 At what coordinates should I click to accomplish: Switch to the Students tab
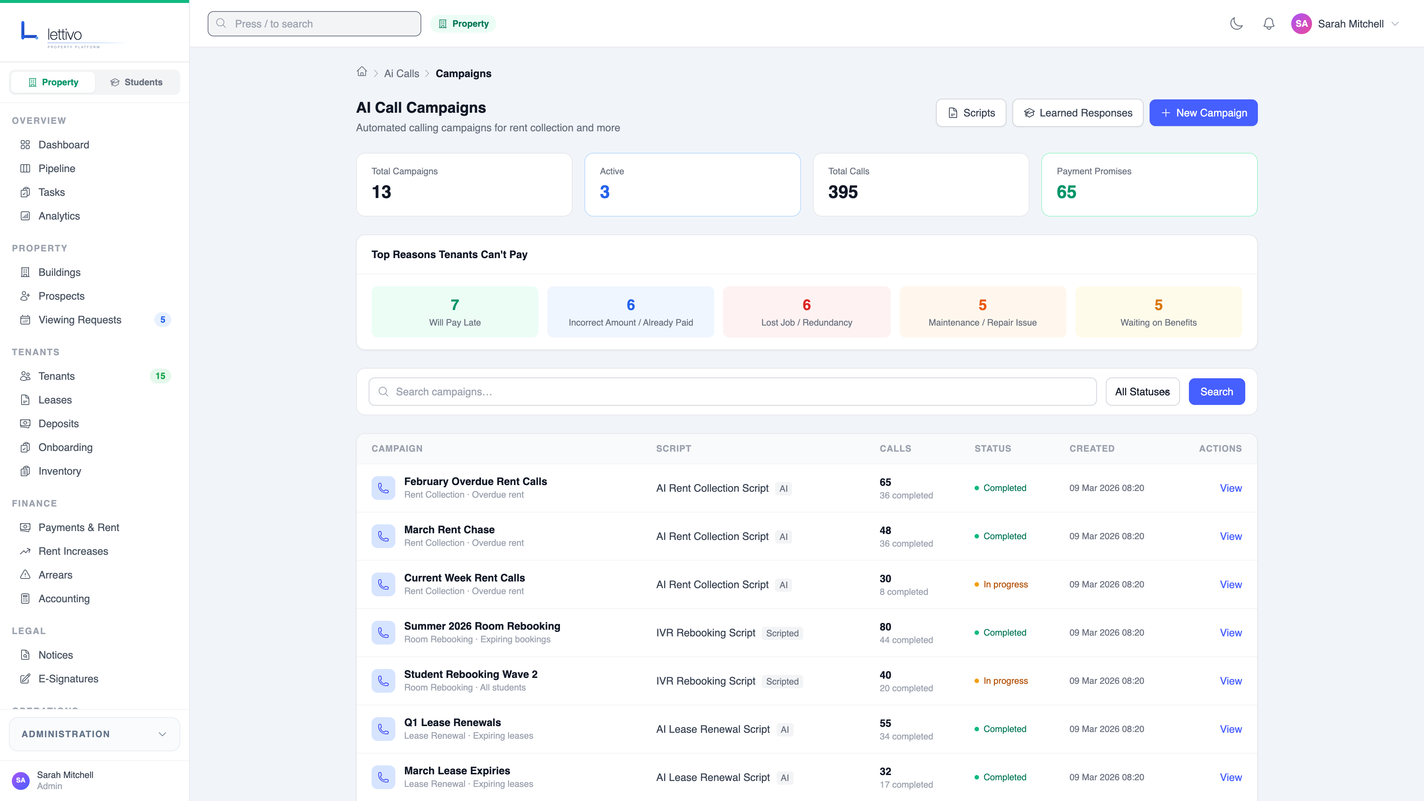click(x=136, y=82)
